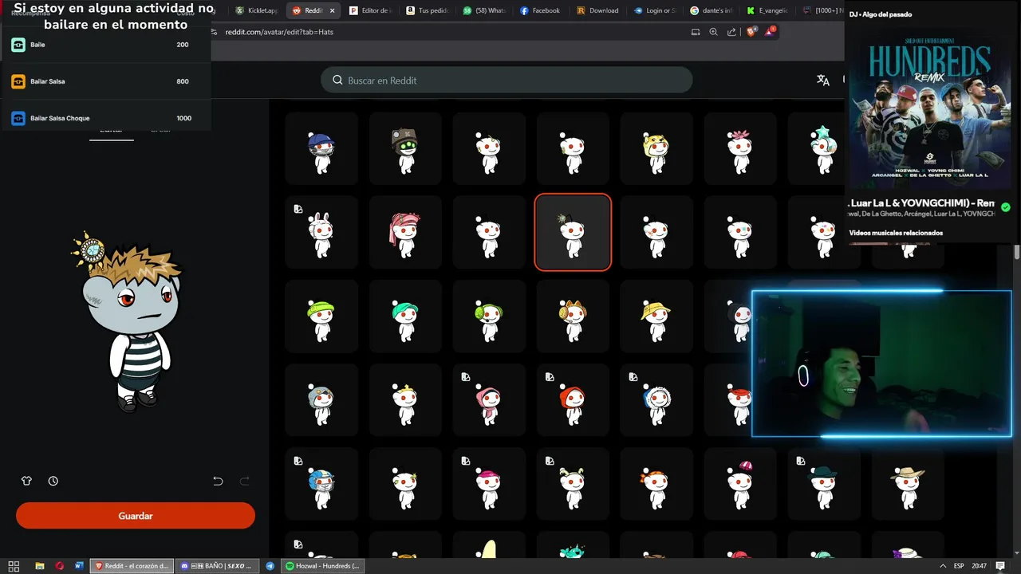
Task: Switch to the Editor de browser tab
Action: [370, 10]
